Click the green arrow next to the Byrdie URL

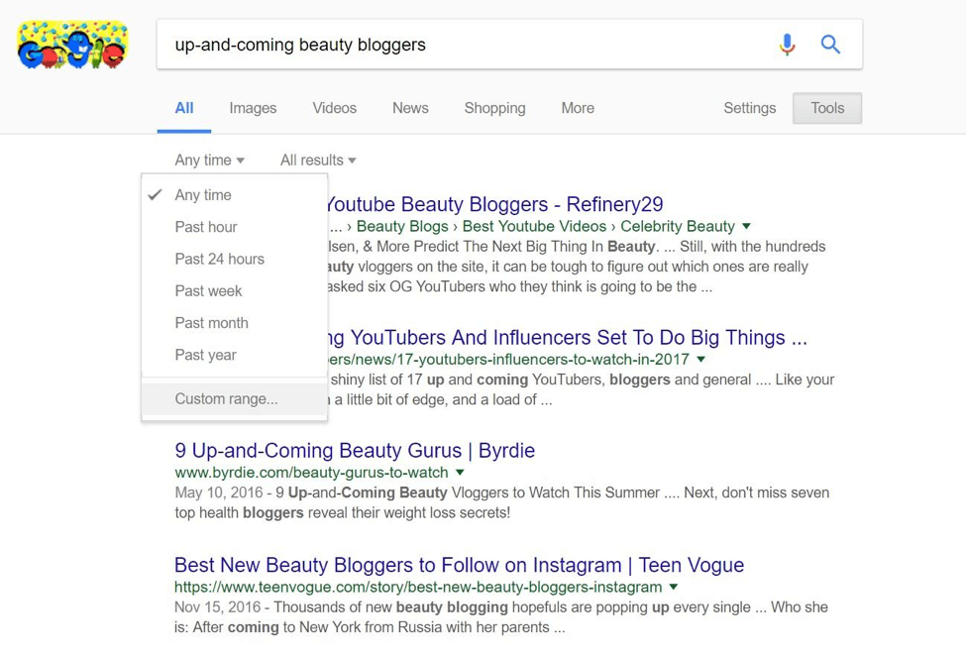tap(459, 473)
